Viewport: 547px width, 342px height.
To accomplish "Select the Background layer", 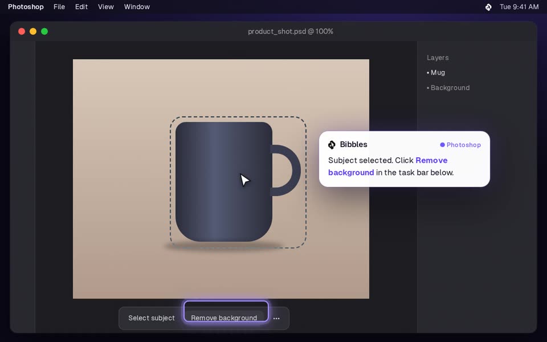I will [448, 88].
